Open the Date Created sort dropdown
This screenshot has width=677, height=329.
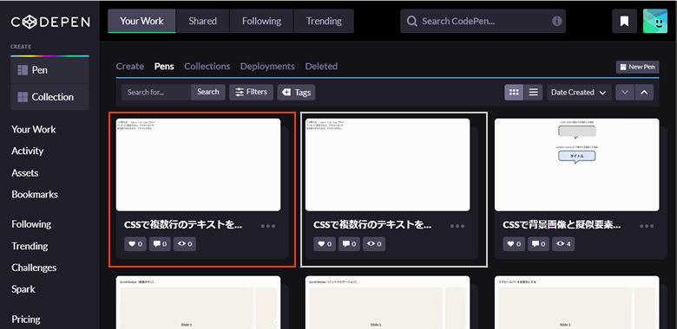pos(579,92)
